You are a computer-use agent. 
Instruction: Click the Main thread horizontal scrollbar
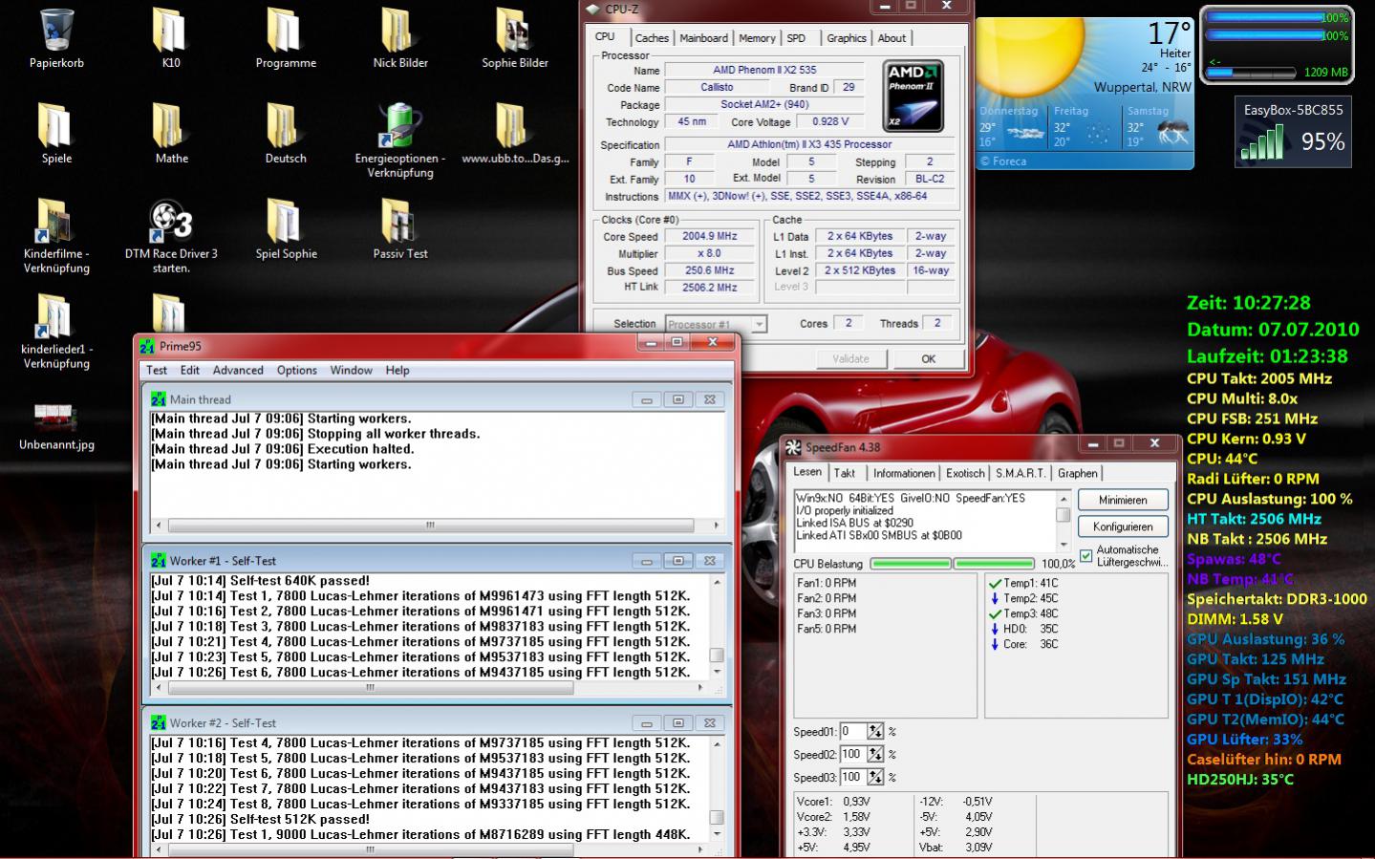tap(430, 525)
